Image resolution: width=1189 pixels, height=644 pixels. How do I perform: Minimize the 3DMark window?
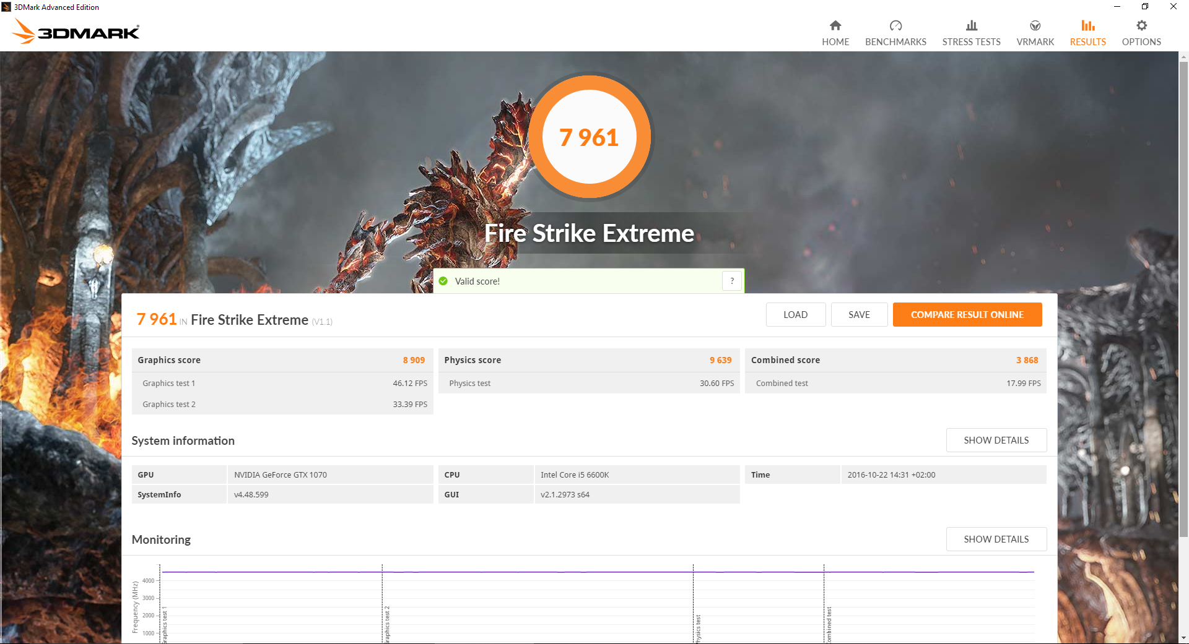coord(1117,7)
